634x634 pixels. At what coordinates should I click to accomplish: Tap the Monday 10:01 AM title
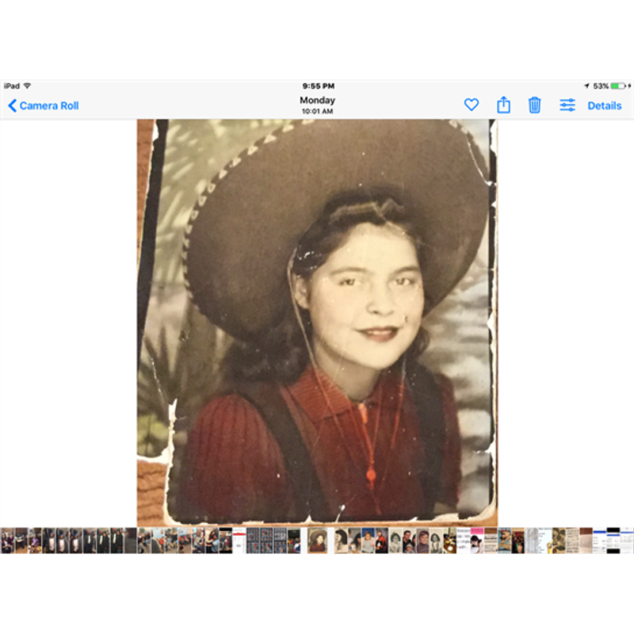click(317, 105)
